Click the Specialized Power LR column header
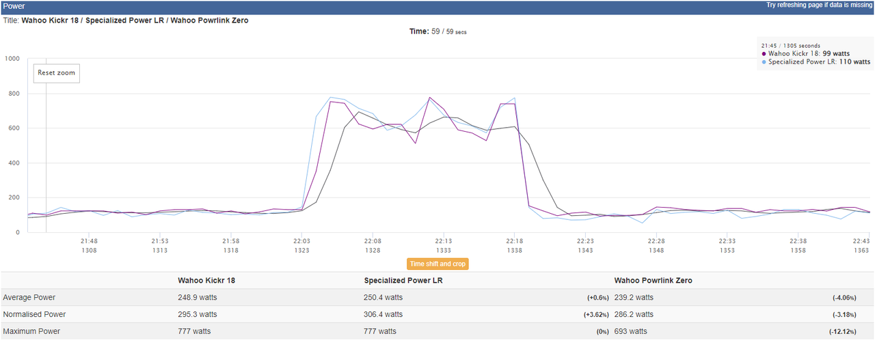This screenshot has height=347, width=875. tap(403, 280)
